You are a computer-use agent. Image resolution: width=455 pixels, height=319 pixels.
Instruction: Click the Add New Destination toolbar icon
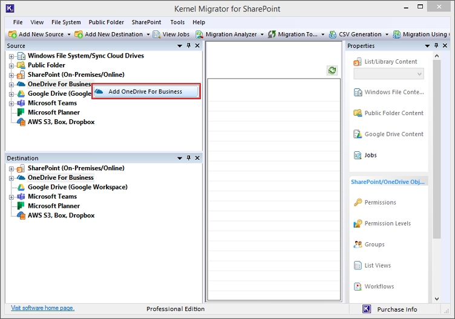tap(79, 35)
